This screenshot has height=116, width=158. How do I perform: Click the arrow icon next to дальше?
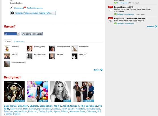tap(156, 26)
